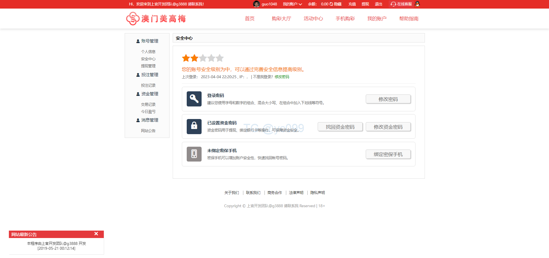Click the login password key icon

[x=194, y=99]
